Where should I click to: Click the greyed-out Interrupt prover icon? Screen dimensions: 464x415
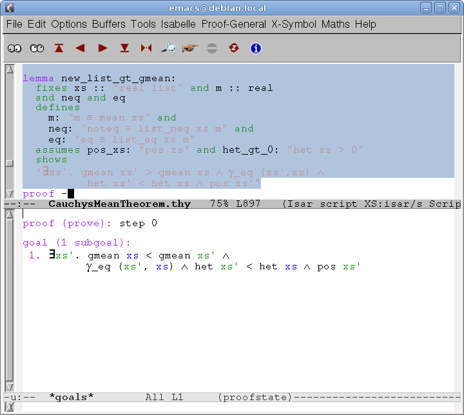click(212, 48)
